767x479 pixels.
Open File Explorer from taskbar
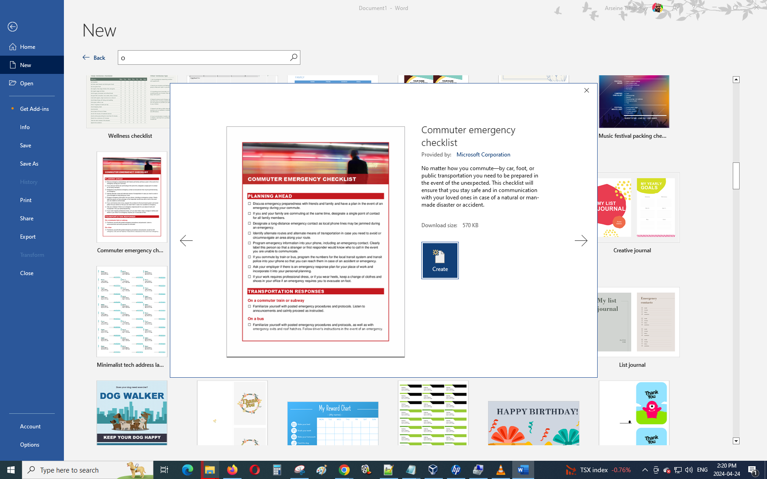pos(210,470)
